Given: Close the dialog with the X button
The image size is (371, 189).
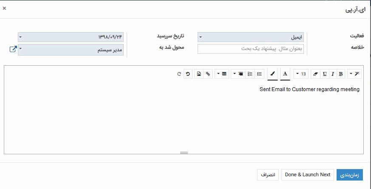Looking at the screenshot, I should click(4, 8).
